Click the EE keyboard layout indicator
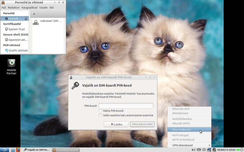244x152 pixels. [199, 150]
